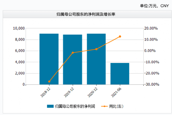Screen dimensions: 172x115
Task: Select the 2019-12 orange growth data point
Action: click(x=73, y=53)
